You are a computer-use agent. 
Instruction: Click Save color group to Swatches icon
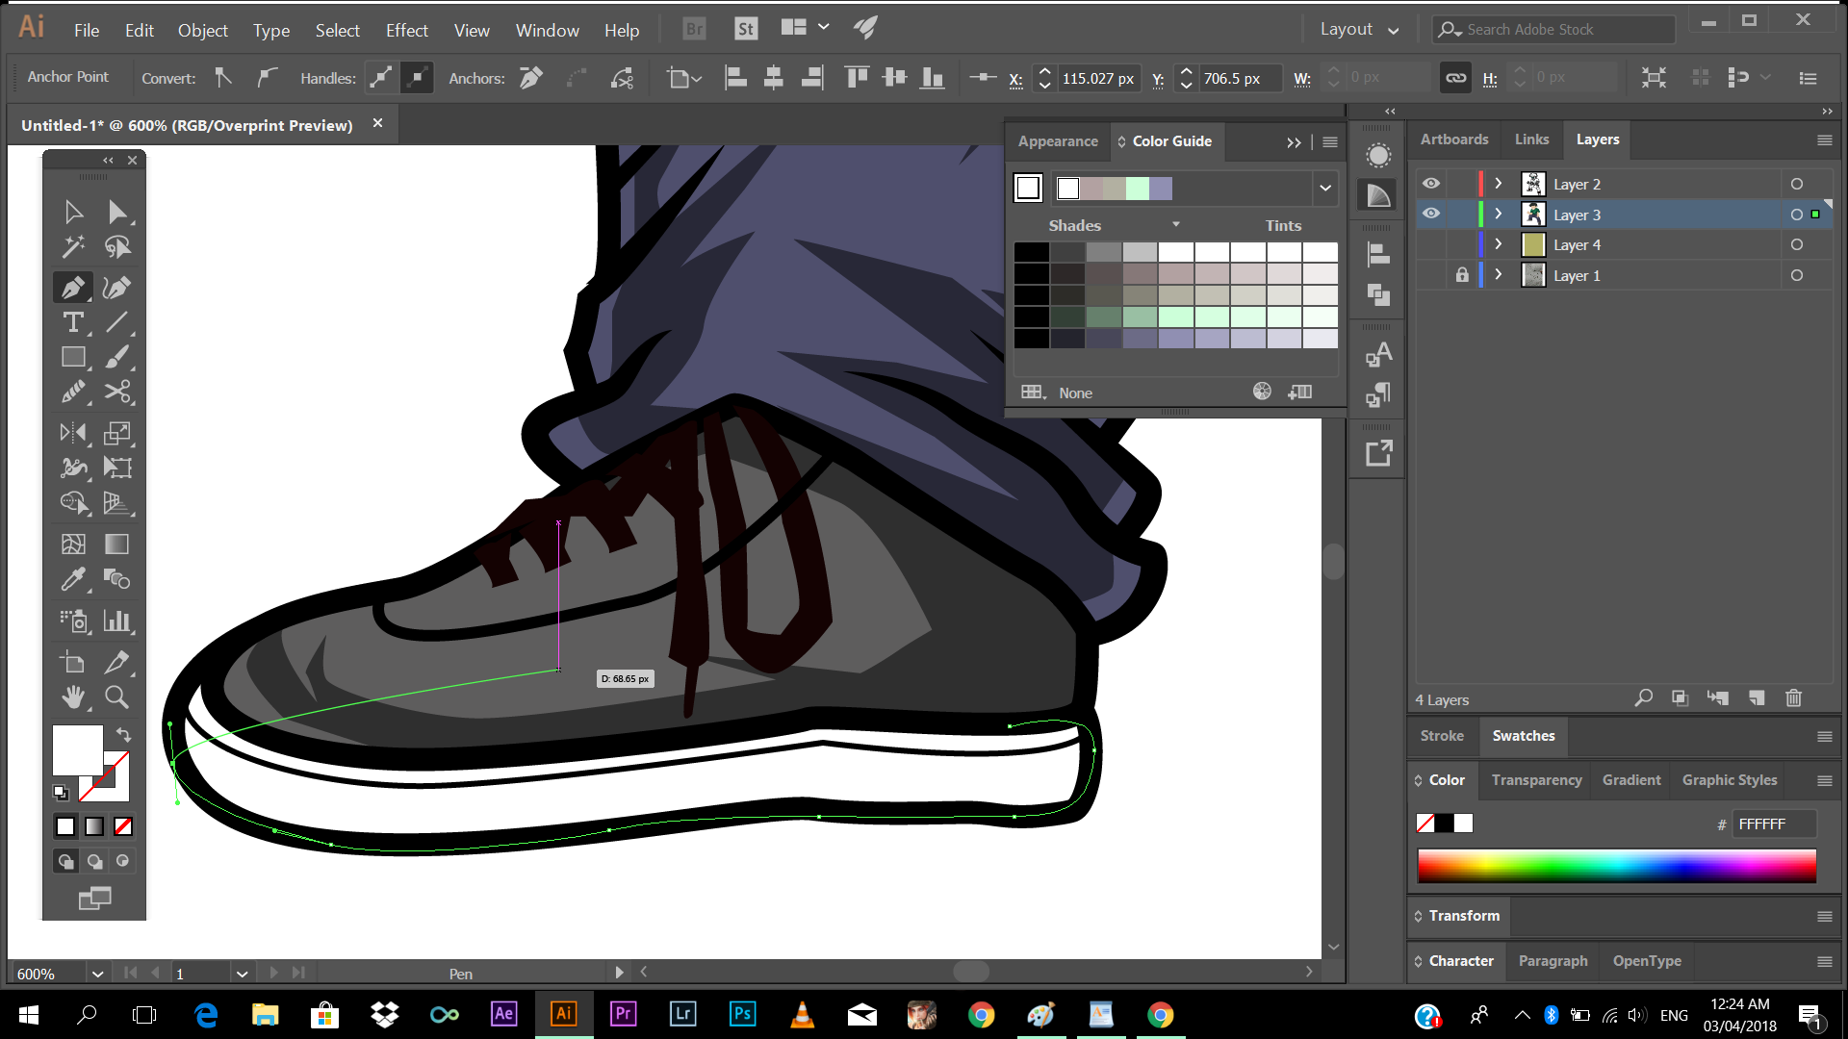(x=1300, y=392)
